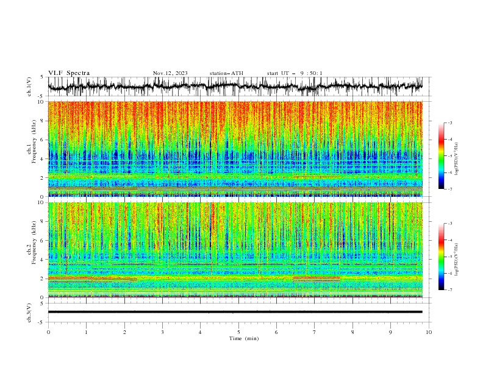This screenshot has height=373, width=483.
Task: Click the 'VLF Spectra' title text
Action: (69, 73)
